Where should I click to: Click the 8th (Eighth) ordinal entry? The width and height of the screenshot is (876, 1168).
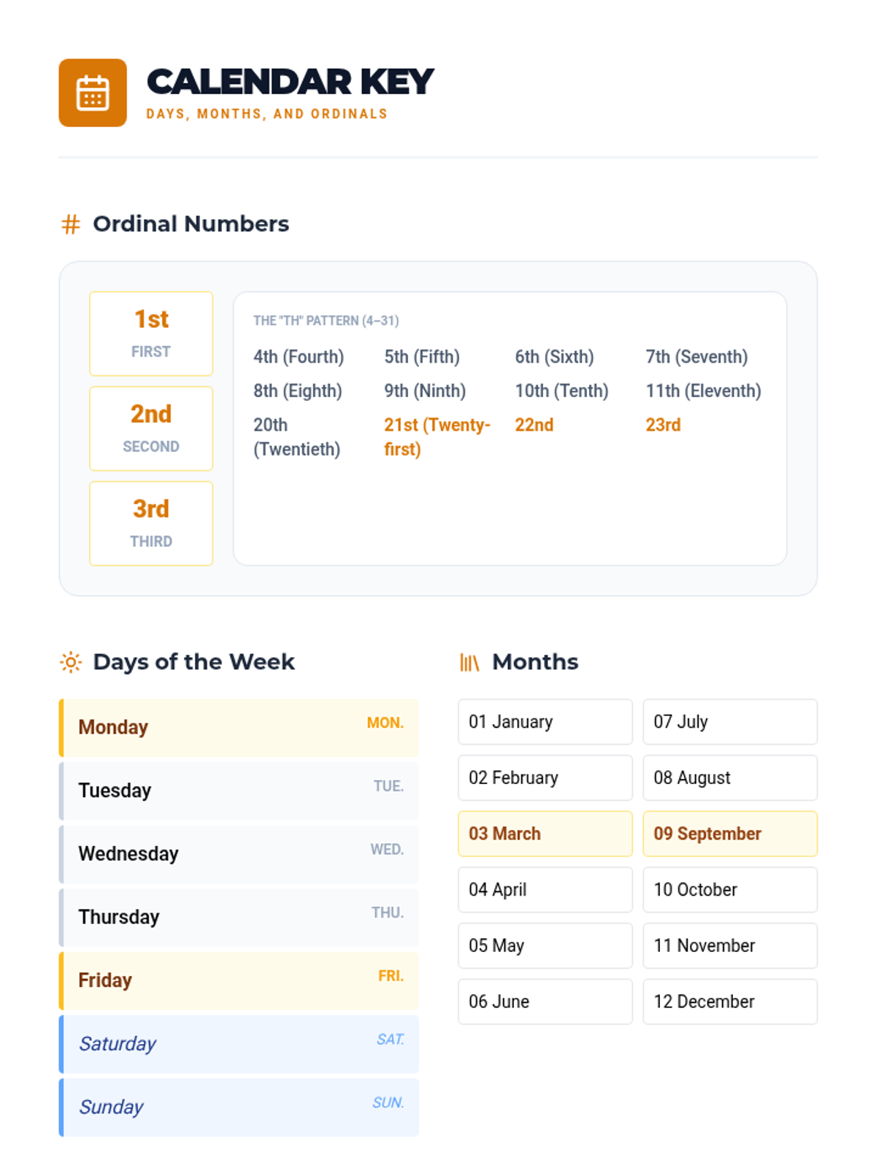[298, 391]
